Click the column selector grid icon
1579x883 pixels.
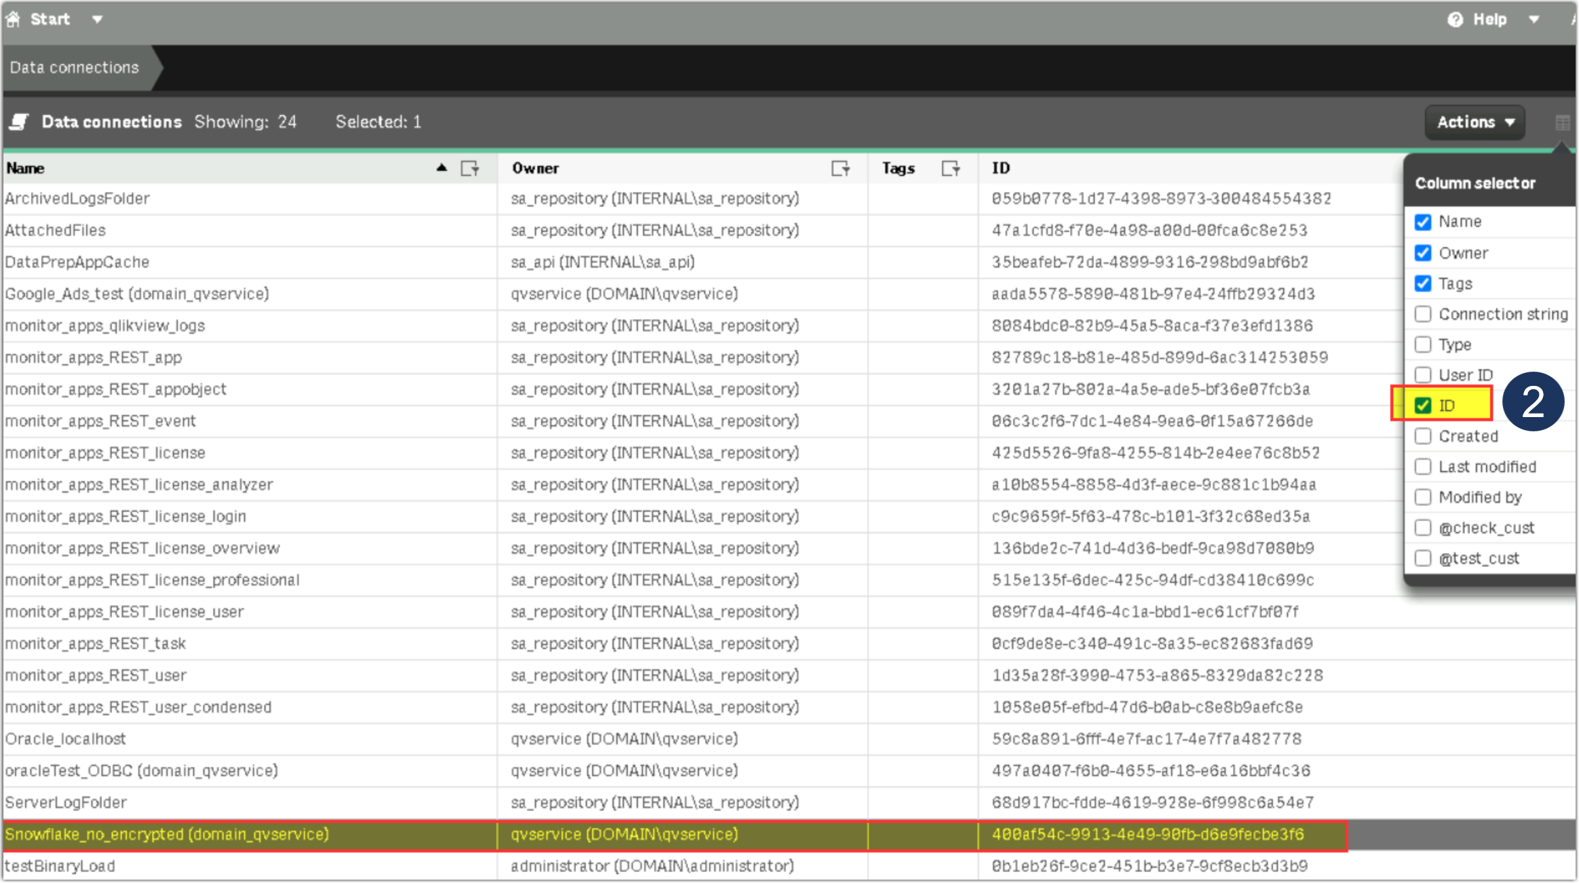point(1563,122)
